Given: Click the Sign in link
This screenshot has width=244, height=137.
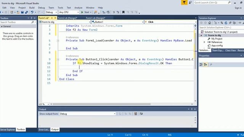Looking at the screenshot, I should click(238, 8).
